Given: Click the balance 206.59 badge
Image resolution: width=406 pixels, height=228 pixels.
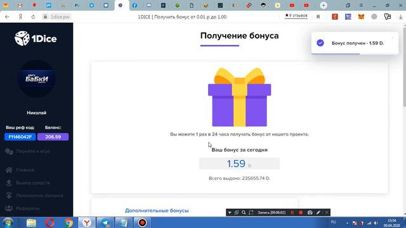Looking at the screenshot, I should tap(53, 137).
